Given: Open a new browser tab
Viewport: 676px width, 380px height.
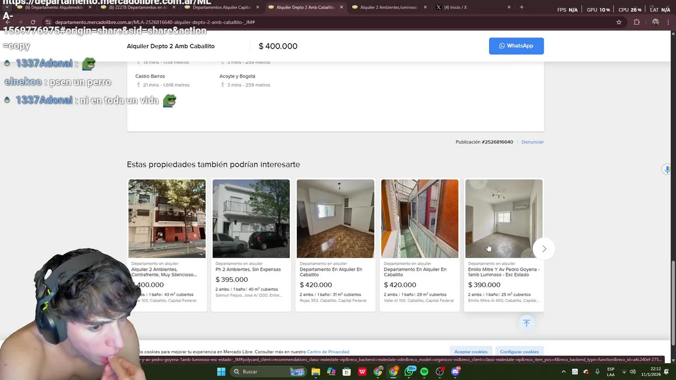Looking at the screenshot, I should [522, 7].
